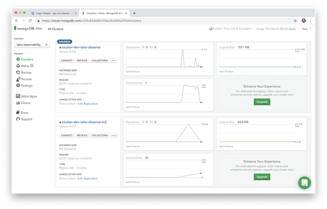The width and height of the screenshot is (327, 209).
Task: Open more options for cluster-dev-istio-observe
Action: (114, 61)
